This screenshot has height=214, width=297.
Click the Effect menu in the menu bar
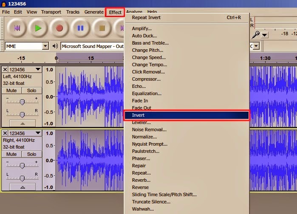[x=115, y=12]
